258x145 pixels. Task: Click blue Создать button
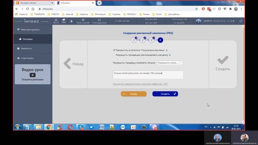(165, 94)
